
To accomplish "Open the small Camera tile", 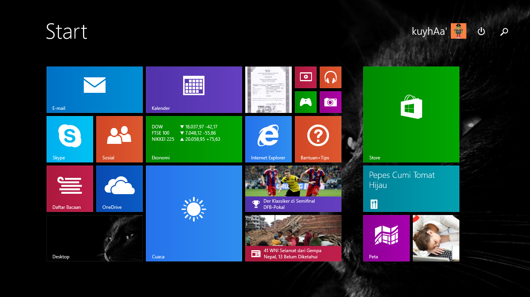I will click(331, 102).
